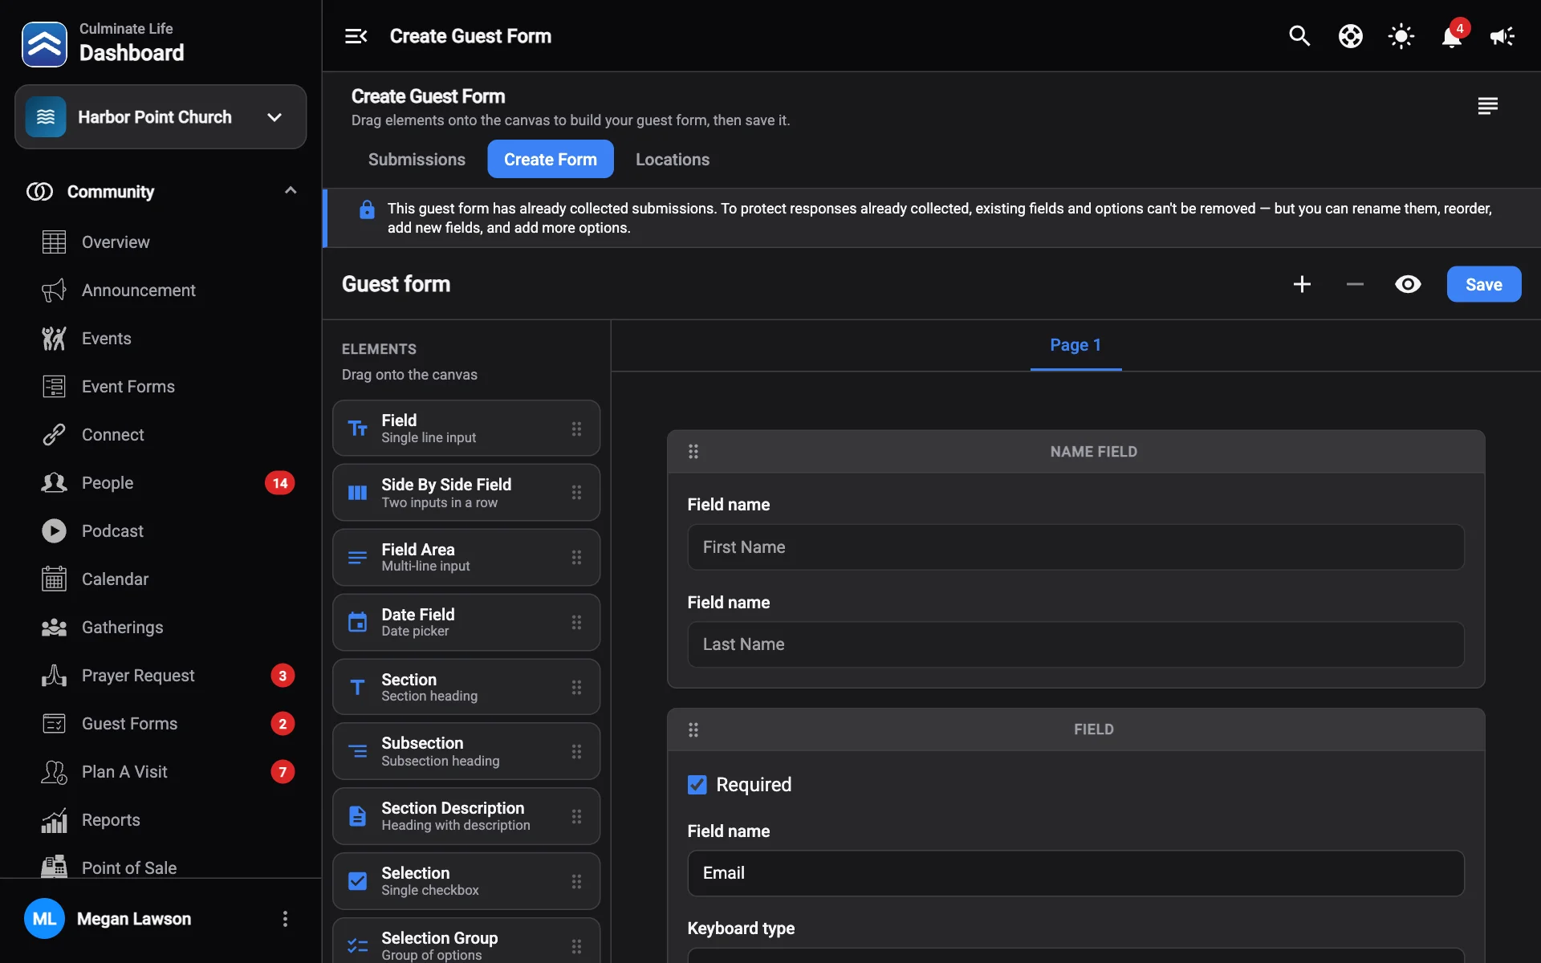The image size is (1541, 963).
Task: Select the Selection Group element
Action: coord(466,941)
